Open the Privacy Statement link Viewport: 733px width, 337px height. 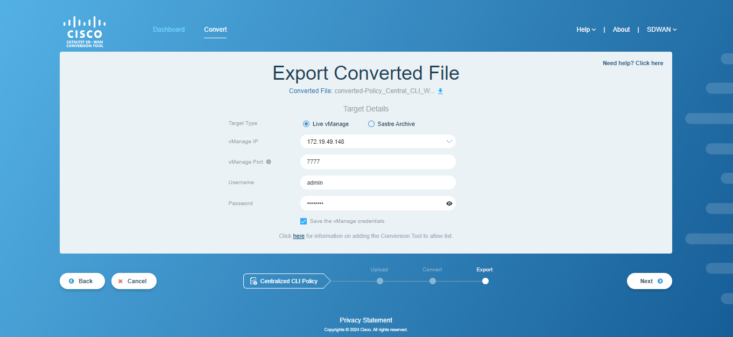click(x=366, y=320)
